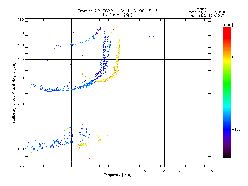Click the '75' y-axis tick label

coord(22,166)
